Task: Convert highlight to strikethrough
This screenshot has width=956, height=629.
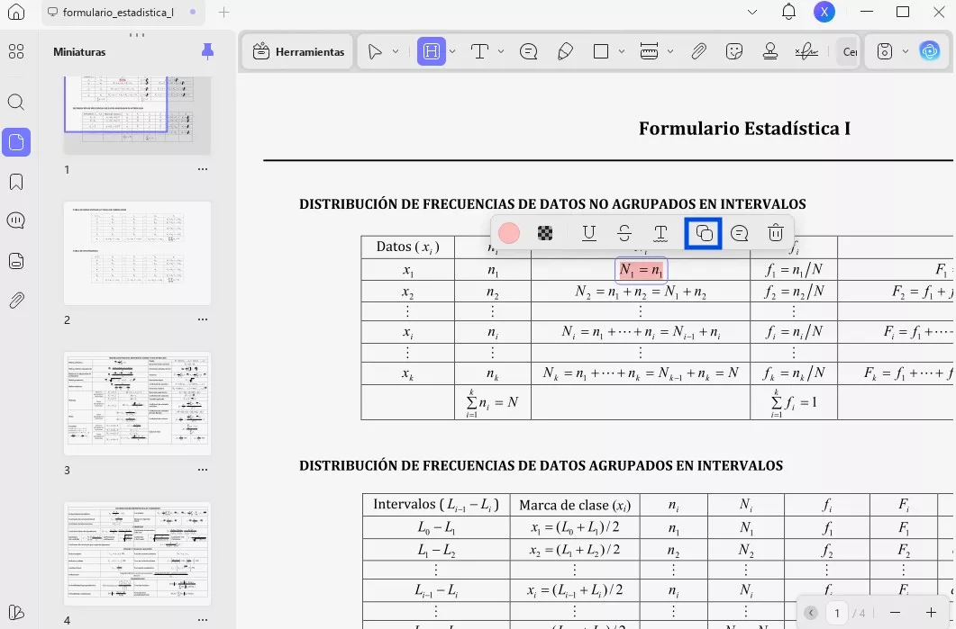Action: (x=624, y=233)
